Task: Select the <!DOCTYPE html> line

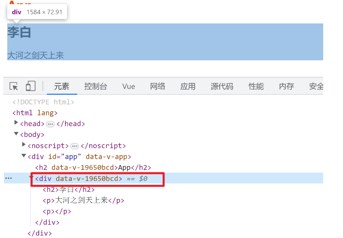Action: [43, 102]
